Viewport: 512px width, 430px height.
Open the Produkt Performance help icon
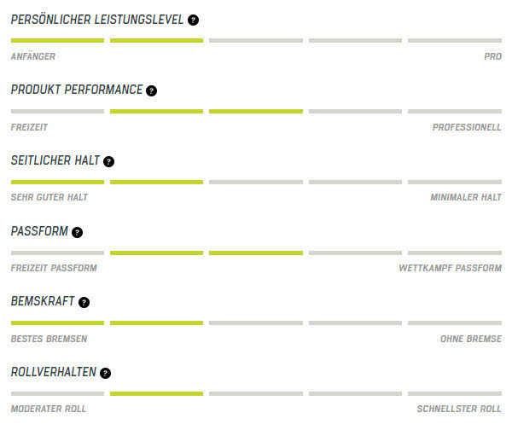151,90
